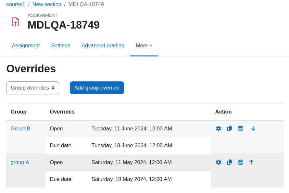The height and width of the screenshot is (193, 289).
Task: Edit the group A override gear icon
Action: click(219, 162)
